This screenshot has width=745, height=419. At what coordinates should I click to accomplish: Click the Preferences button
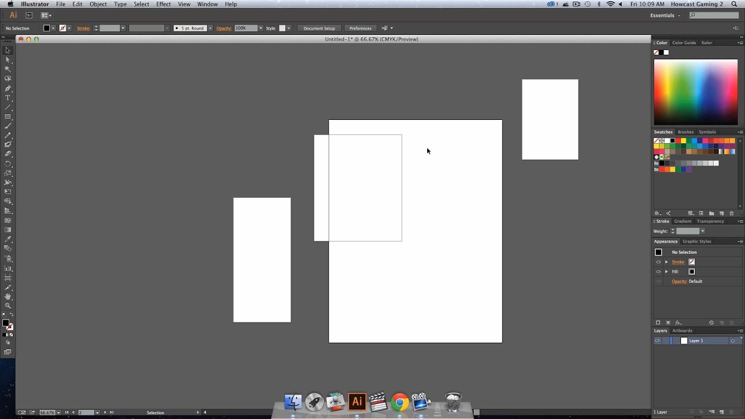[360, 28]
